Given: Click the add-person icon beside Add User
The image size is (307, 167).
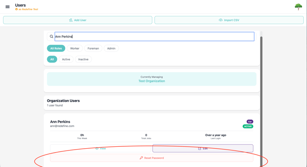Looking at the screenshot, I should click(x=71, y=20).
